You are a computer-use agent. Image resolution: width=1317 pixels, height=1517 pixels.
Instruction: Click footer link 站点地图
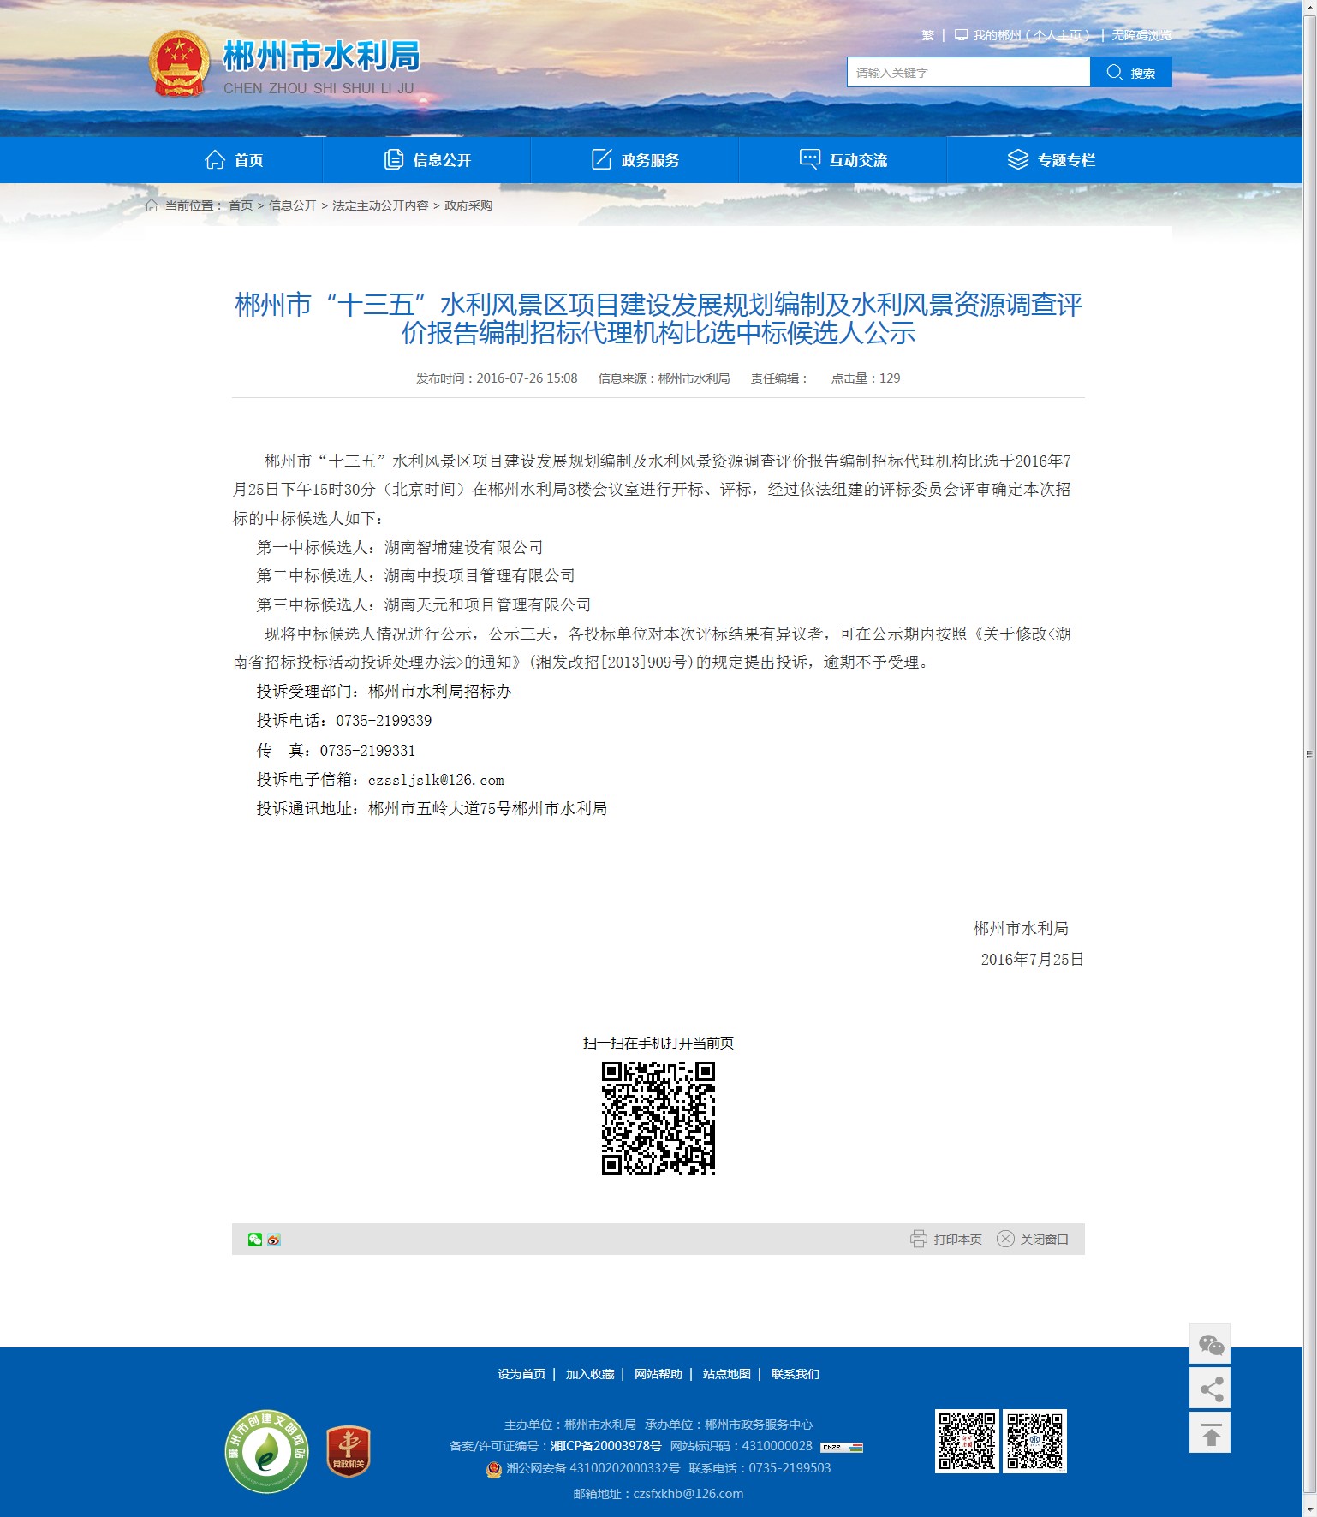point(727,1374)
